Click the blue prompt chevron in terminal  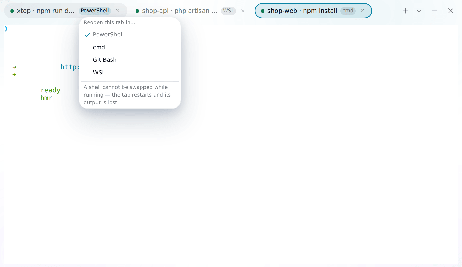point(6,29)
